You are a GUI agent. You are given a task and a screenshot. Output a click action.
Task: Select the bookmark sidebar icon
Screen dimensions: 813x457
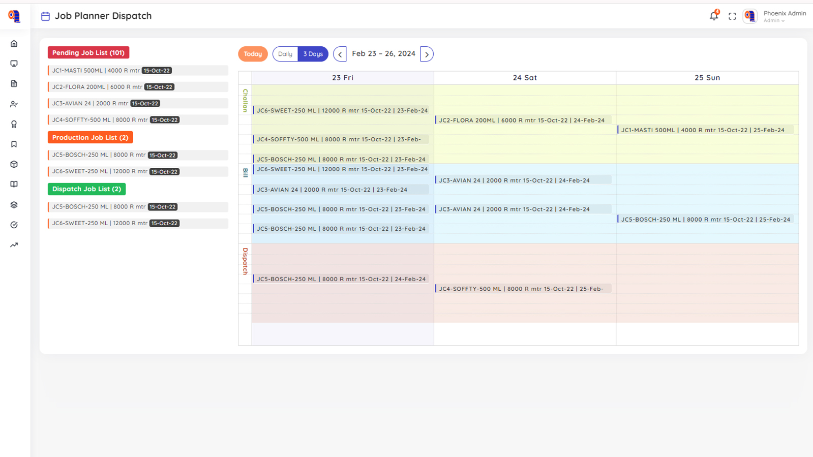pyautogui.click(x=14, y=144)
